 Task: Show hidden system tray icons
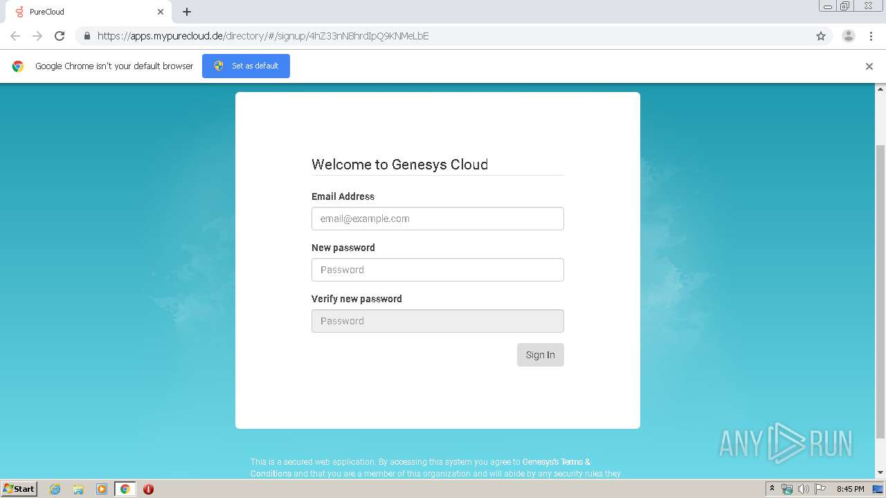[772, 489]
